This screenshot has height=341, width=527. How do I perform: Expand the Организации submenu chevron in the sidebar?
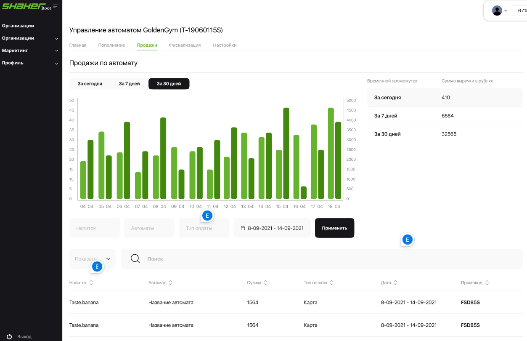pos(57,38)
